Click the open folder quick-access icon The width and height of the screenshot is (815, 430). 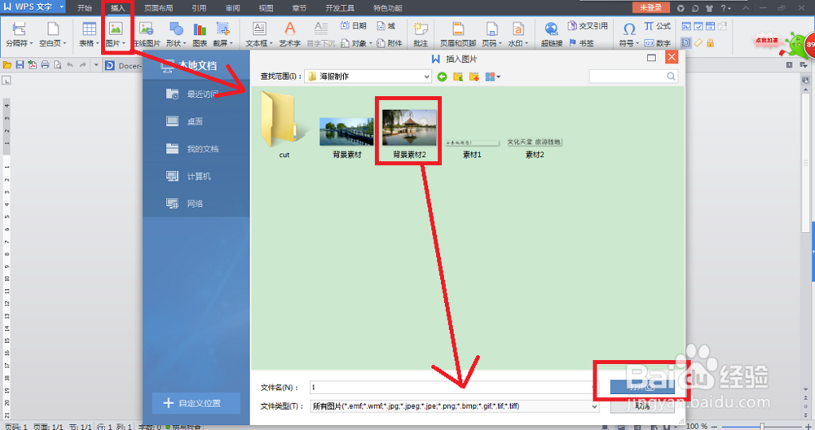[7, 65]
